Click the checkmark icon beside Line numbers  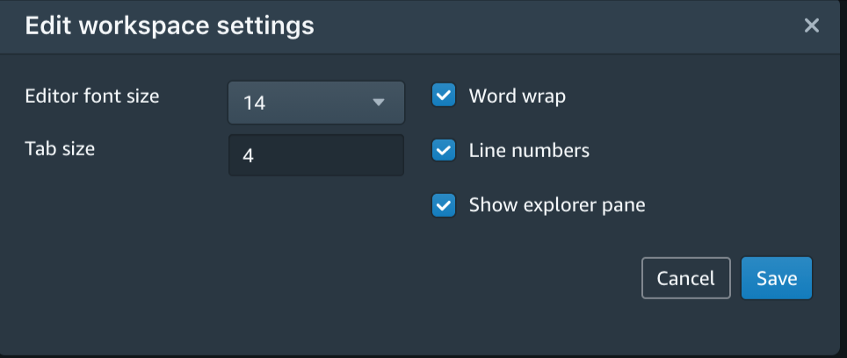click(x=444, y=150)
